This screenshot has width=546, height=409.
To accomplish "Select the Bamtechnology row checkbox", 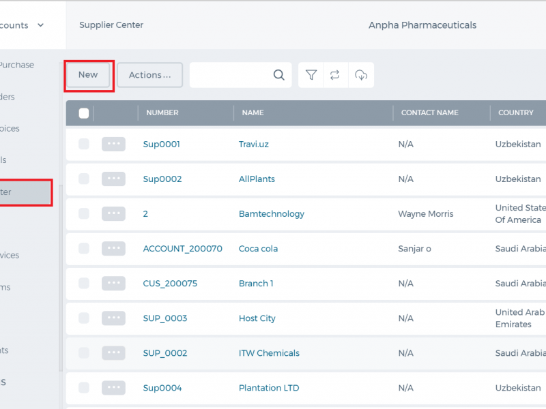I will coord(84,213).
